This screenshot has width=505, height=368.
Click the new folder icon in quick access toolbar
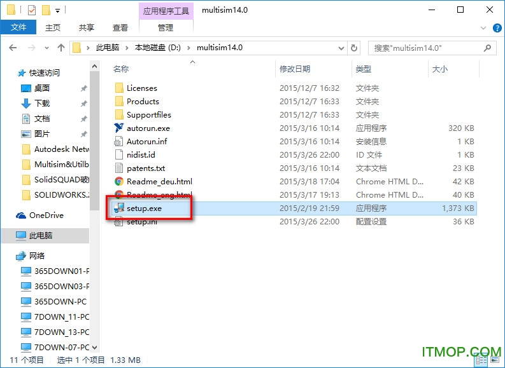click(46, 10)
